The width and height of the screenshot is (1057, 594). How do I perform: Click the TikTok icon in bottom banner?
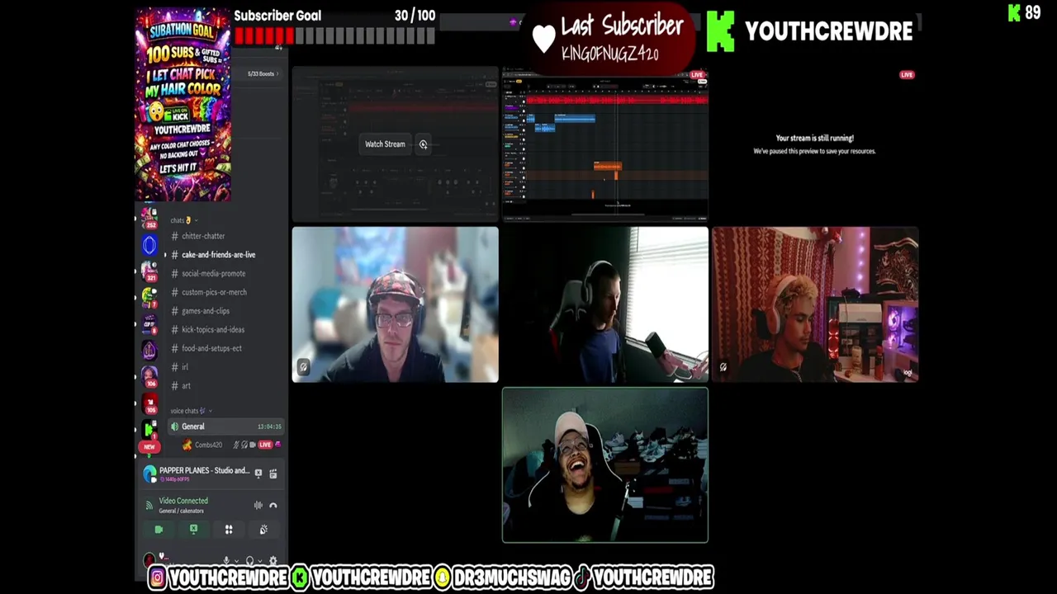pyautogui.click(x=583, y=577)
